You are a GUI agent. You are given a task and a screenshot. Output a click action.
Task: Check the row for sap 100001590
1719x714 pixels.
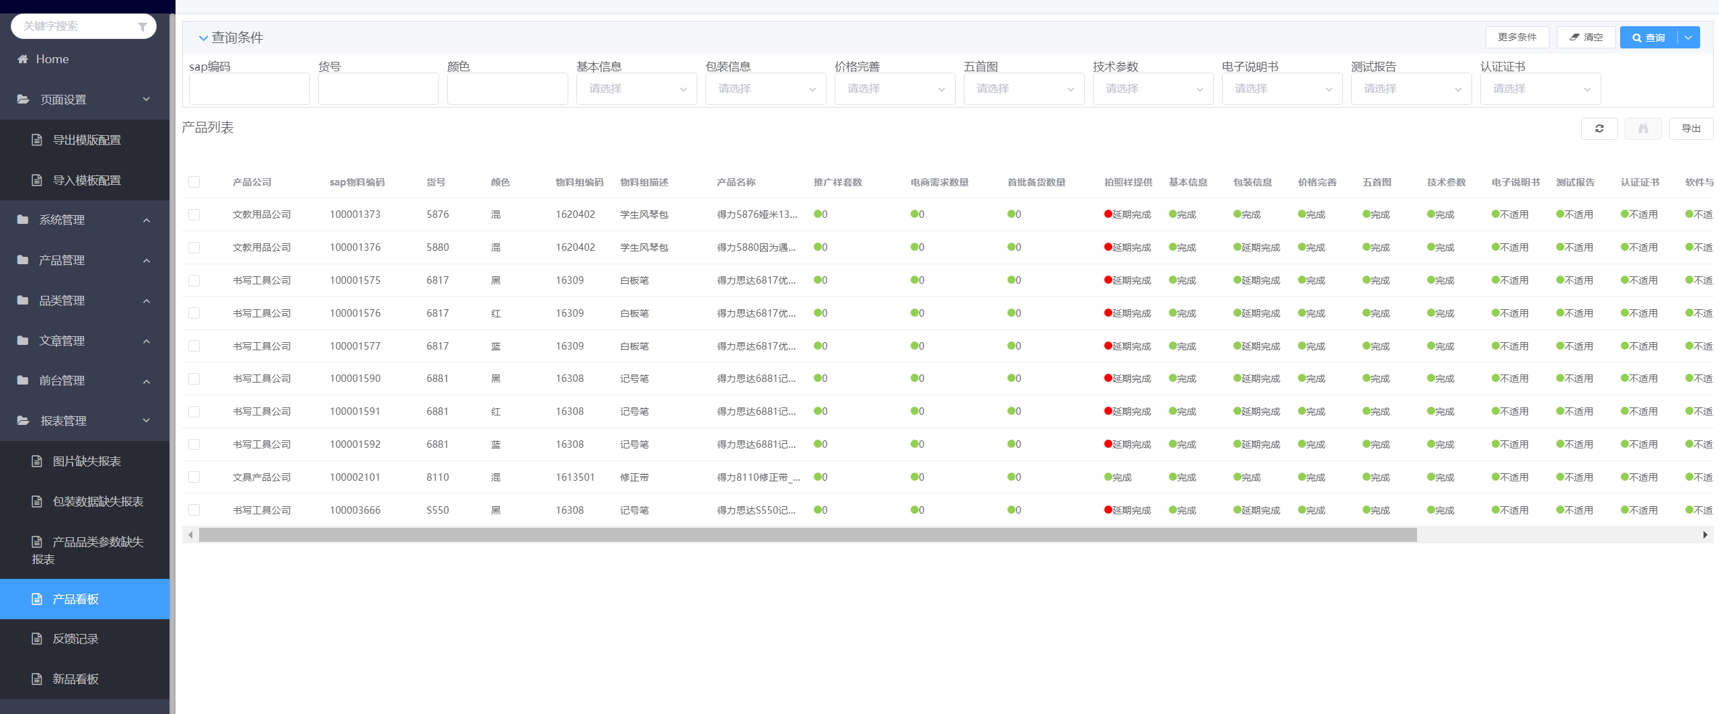pyautogui.click(x=194, y=379)
